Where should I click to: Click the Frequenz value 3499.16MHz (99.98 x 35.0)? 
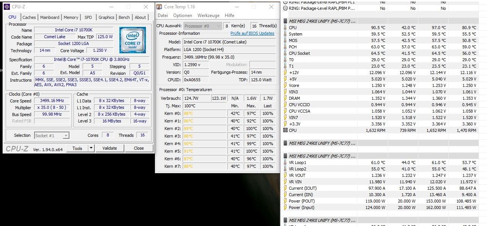(x=229, y=57)
